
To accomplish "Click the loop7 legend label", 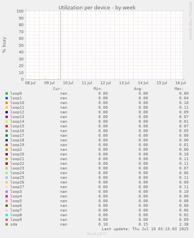I will point(16,210).
